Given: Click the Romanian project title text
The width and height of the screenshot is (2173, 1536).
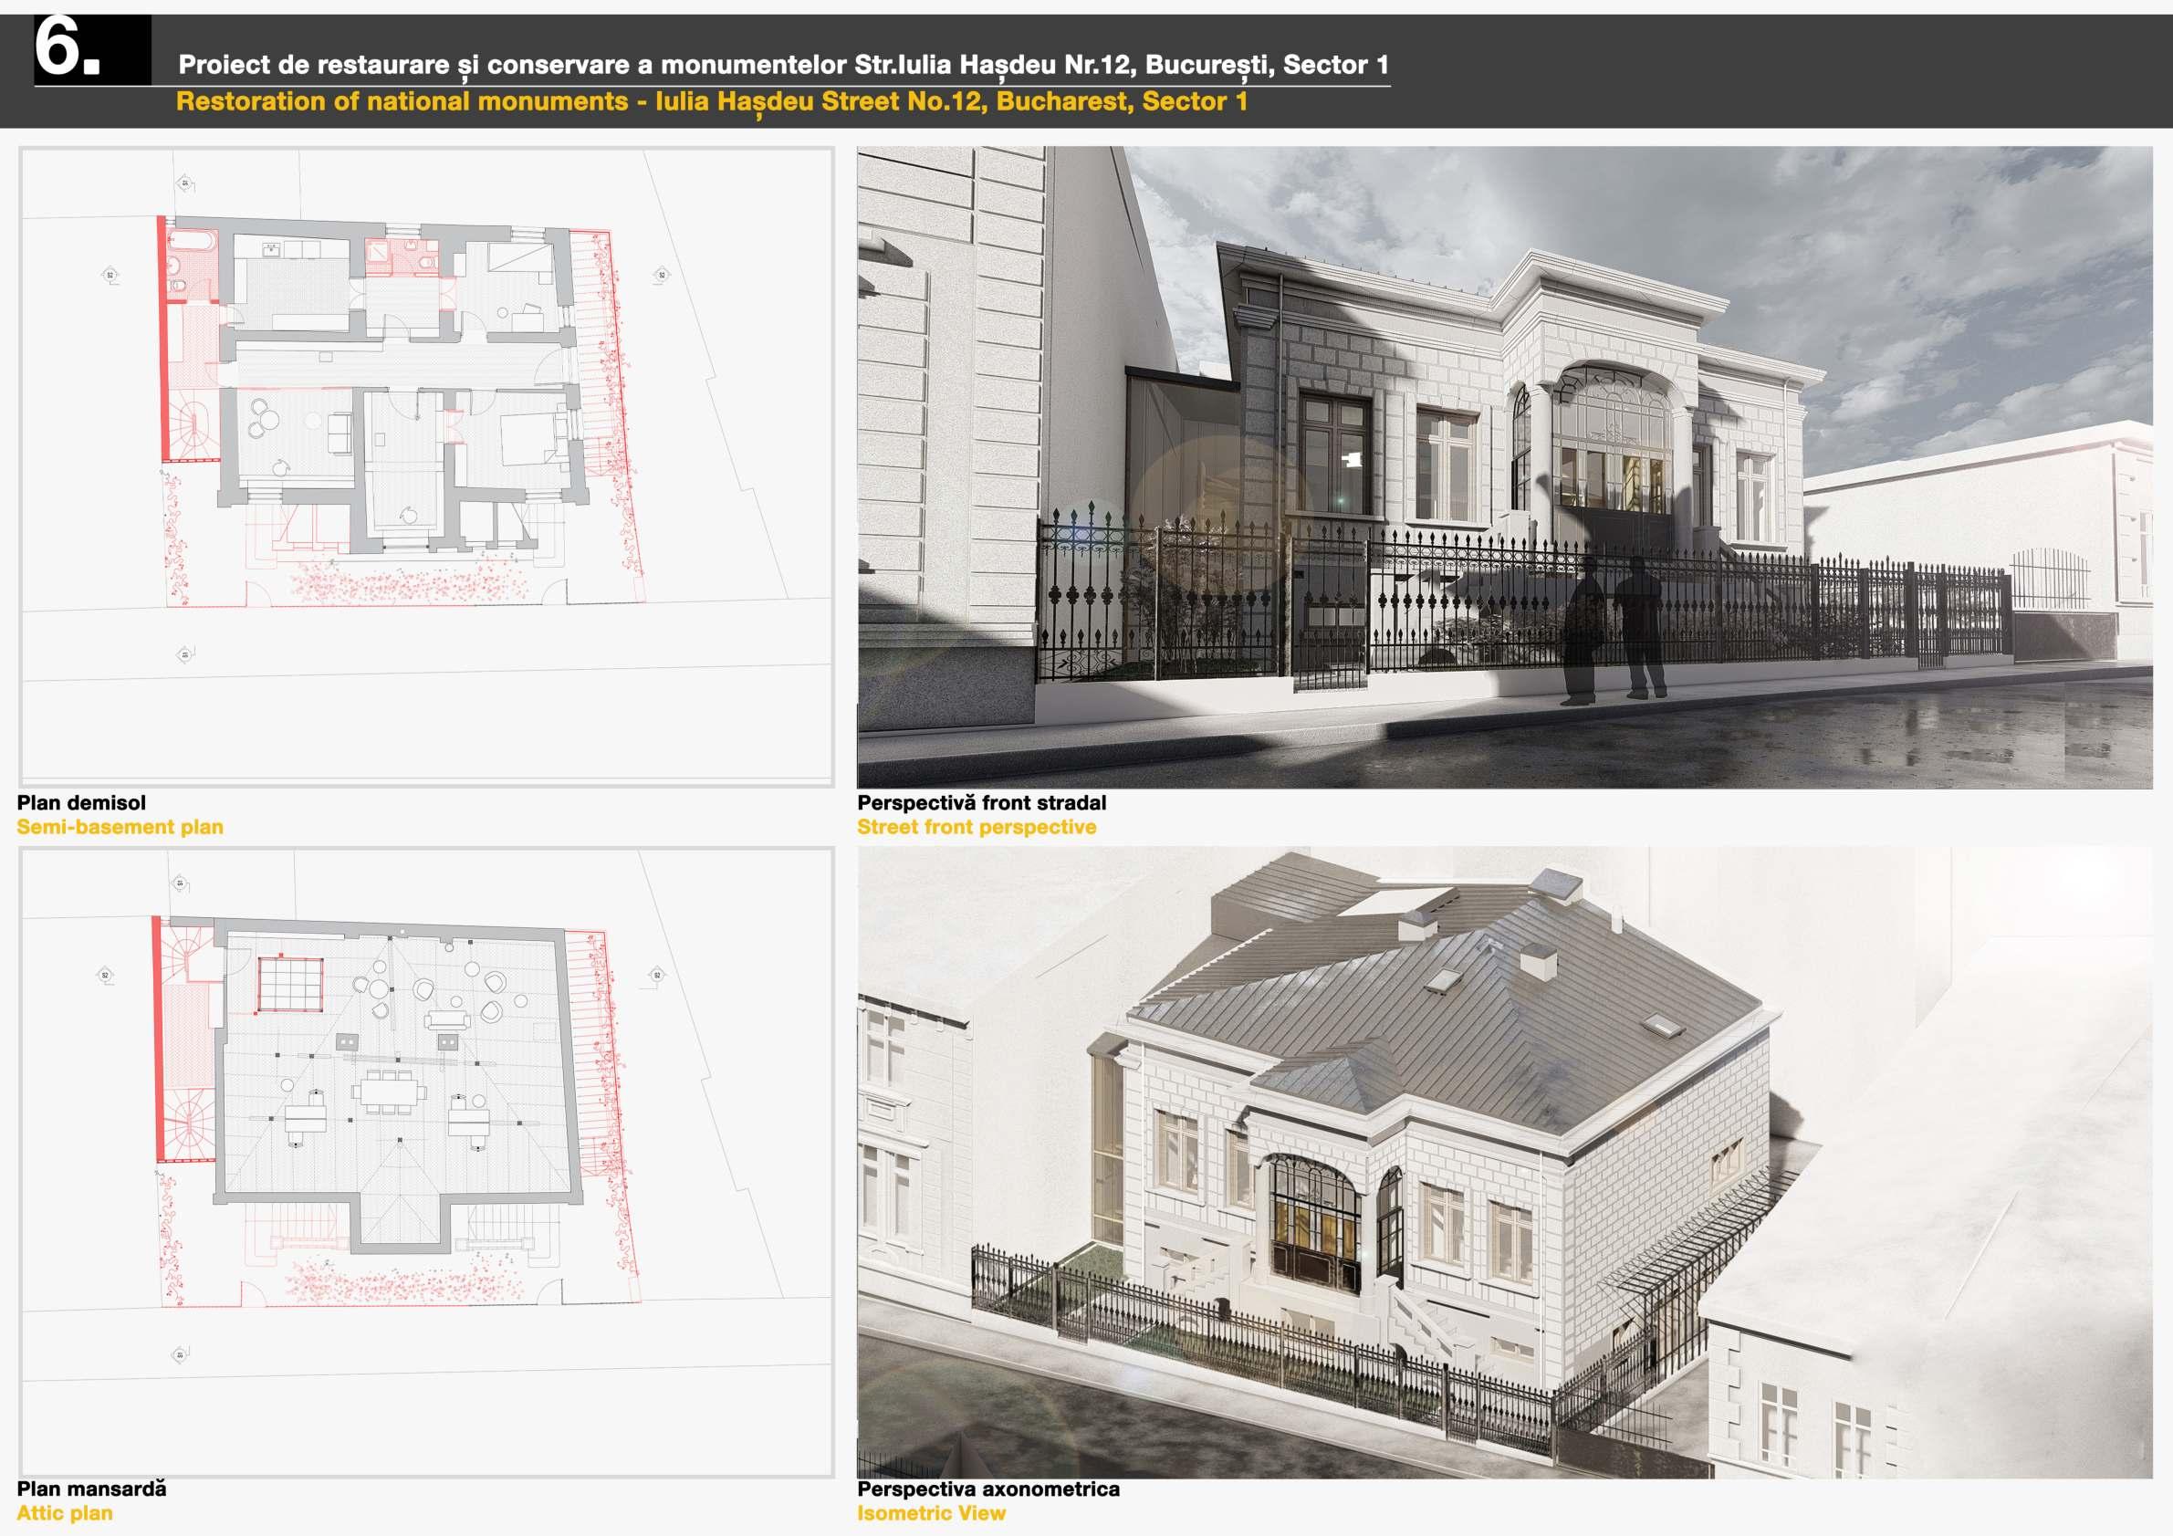Looking at the screenshot, I should [783, 65].
